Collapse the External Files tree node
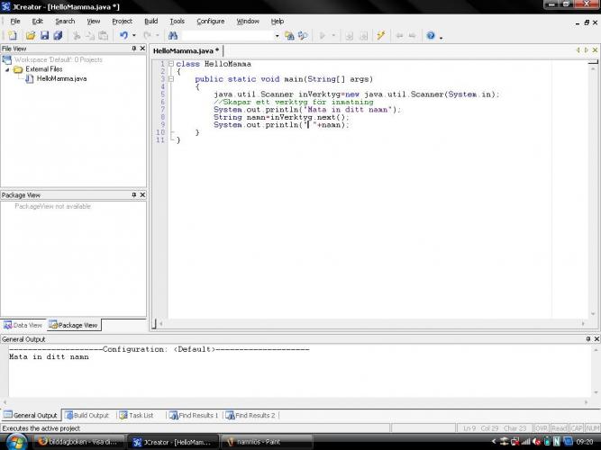 pyautogui.click(x=8, y=69)
